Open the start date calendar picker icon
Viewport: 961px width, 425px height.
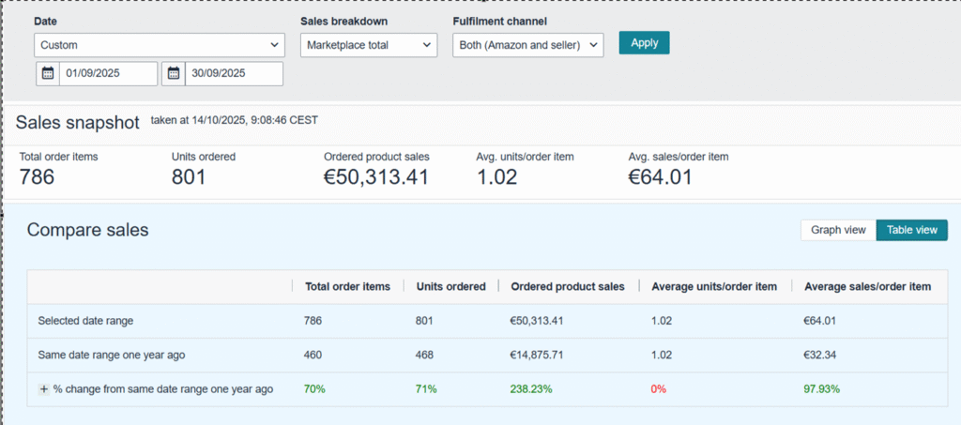(48, 74)
